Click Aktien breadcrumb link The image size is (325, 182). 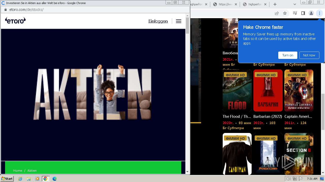[32, 171]
